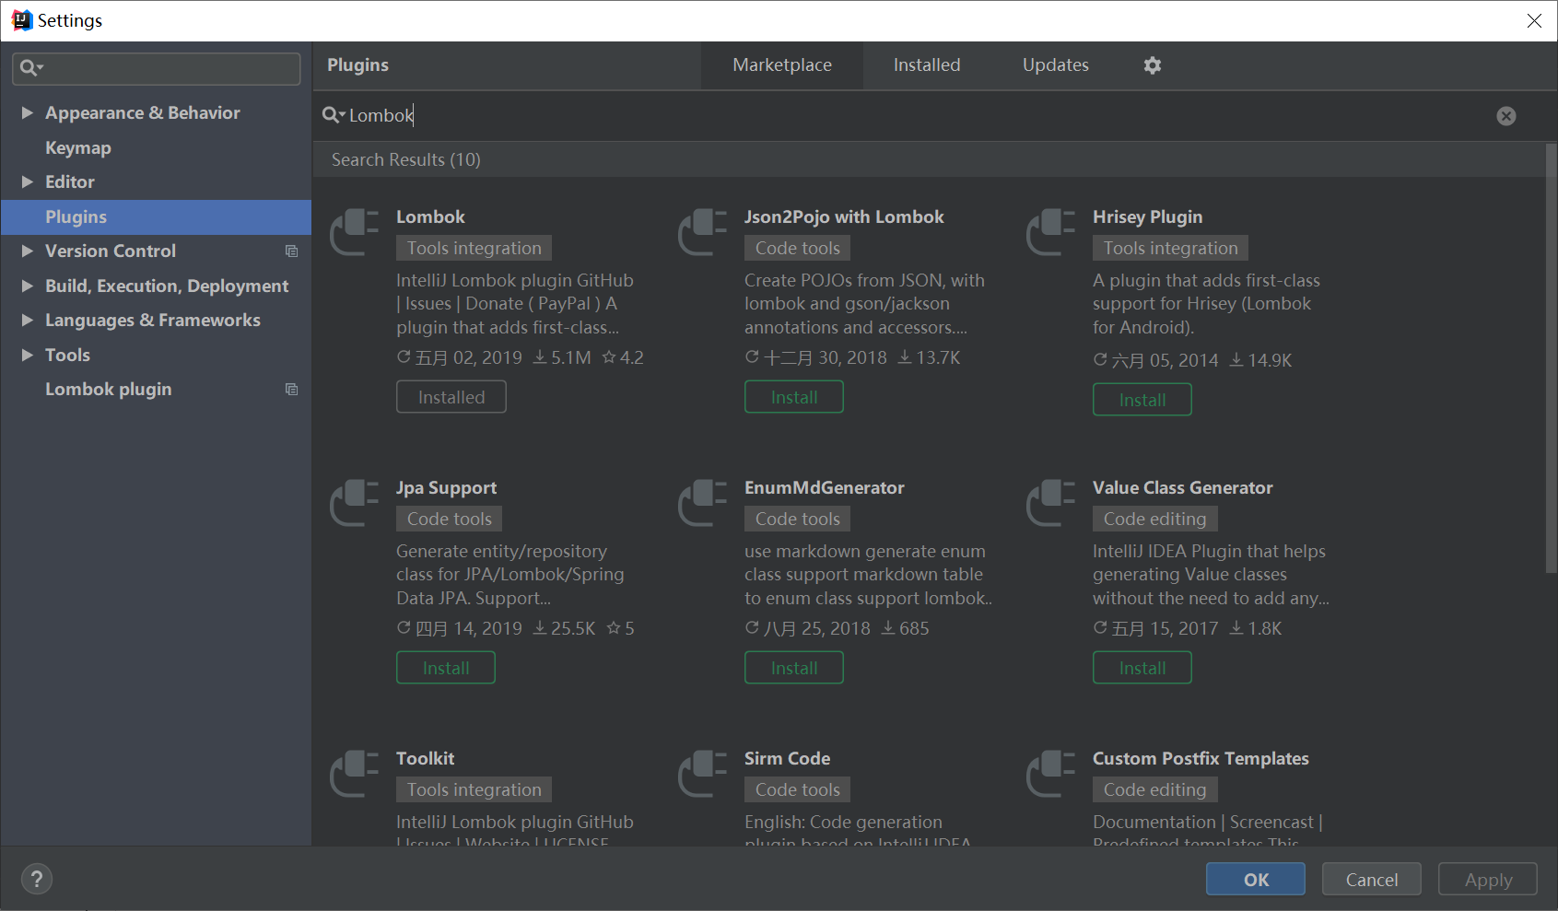Switch to the Marketplace tab
The width and height of the screenshot is (1558, 911).
click(782, 65)
